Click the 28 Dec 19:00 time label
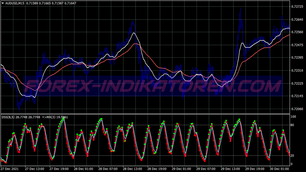 coord(157,169)
